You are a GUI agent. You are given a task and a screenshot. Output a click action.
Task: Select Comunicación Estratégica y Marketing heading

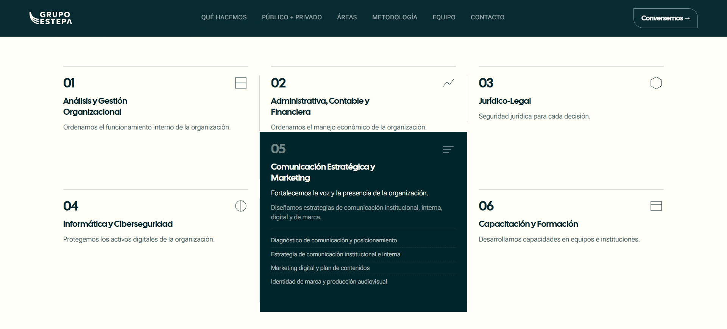[x=323, y=172]
